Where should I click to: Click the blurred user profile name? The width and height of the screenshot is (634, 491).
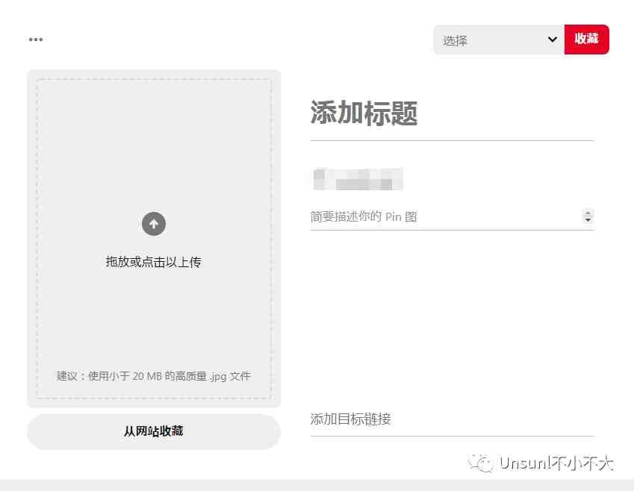358,178
